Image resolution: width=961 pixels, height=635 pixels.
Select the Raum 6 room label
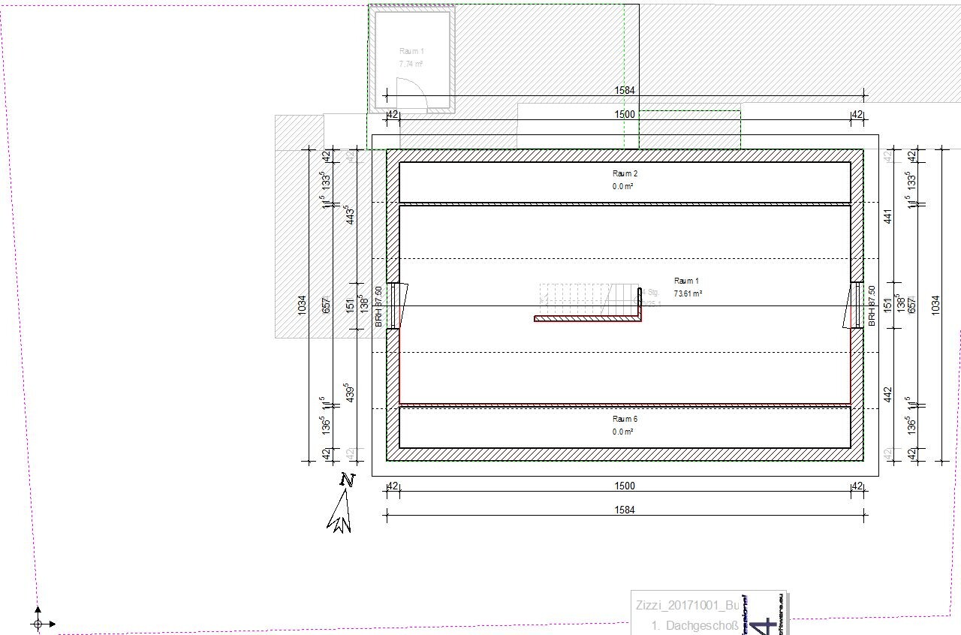(x=625, y=425)
